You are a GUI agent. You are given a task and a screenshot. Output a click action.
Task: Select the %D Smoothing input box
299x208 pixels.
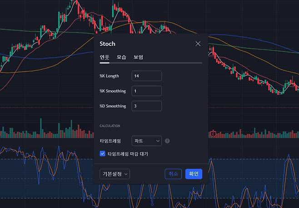(x=146, y=106)
